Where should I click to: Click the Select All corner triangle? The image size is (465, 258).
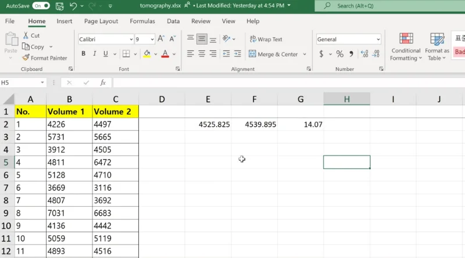coord(9,99)
